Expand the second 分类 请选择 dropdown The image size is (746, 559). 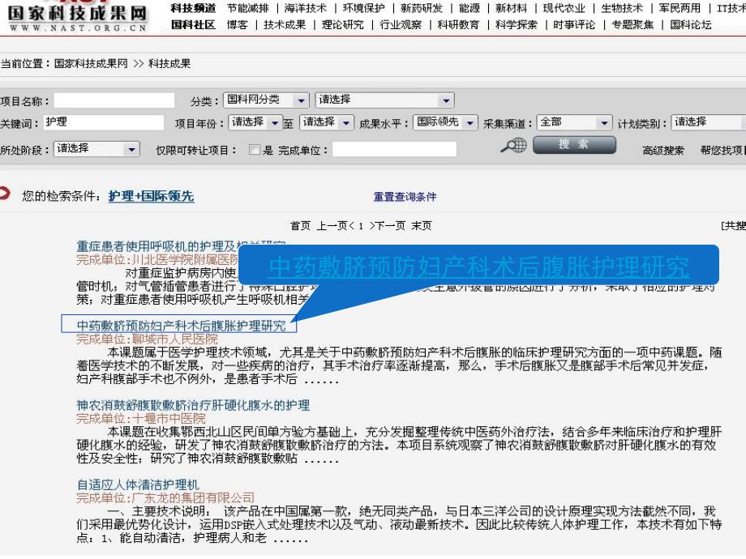tap(384, 100)
